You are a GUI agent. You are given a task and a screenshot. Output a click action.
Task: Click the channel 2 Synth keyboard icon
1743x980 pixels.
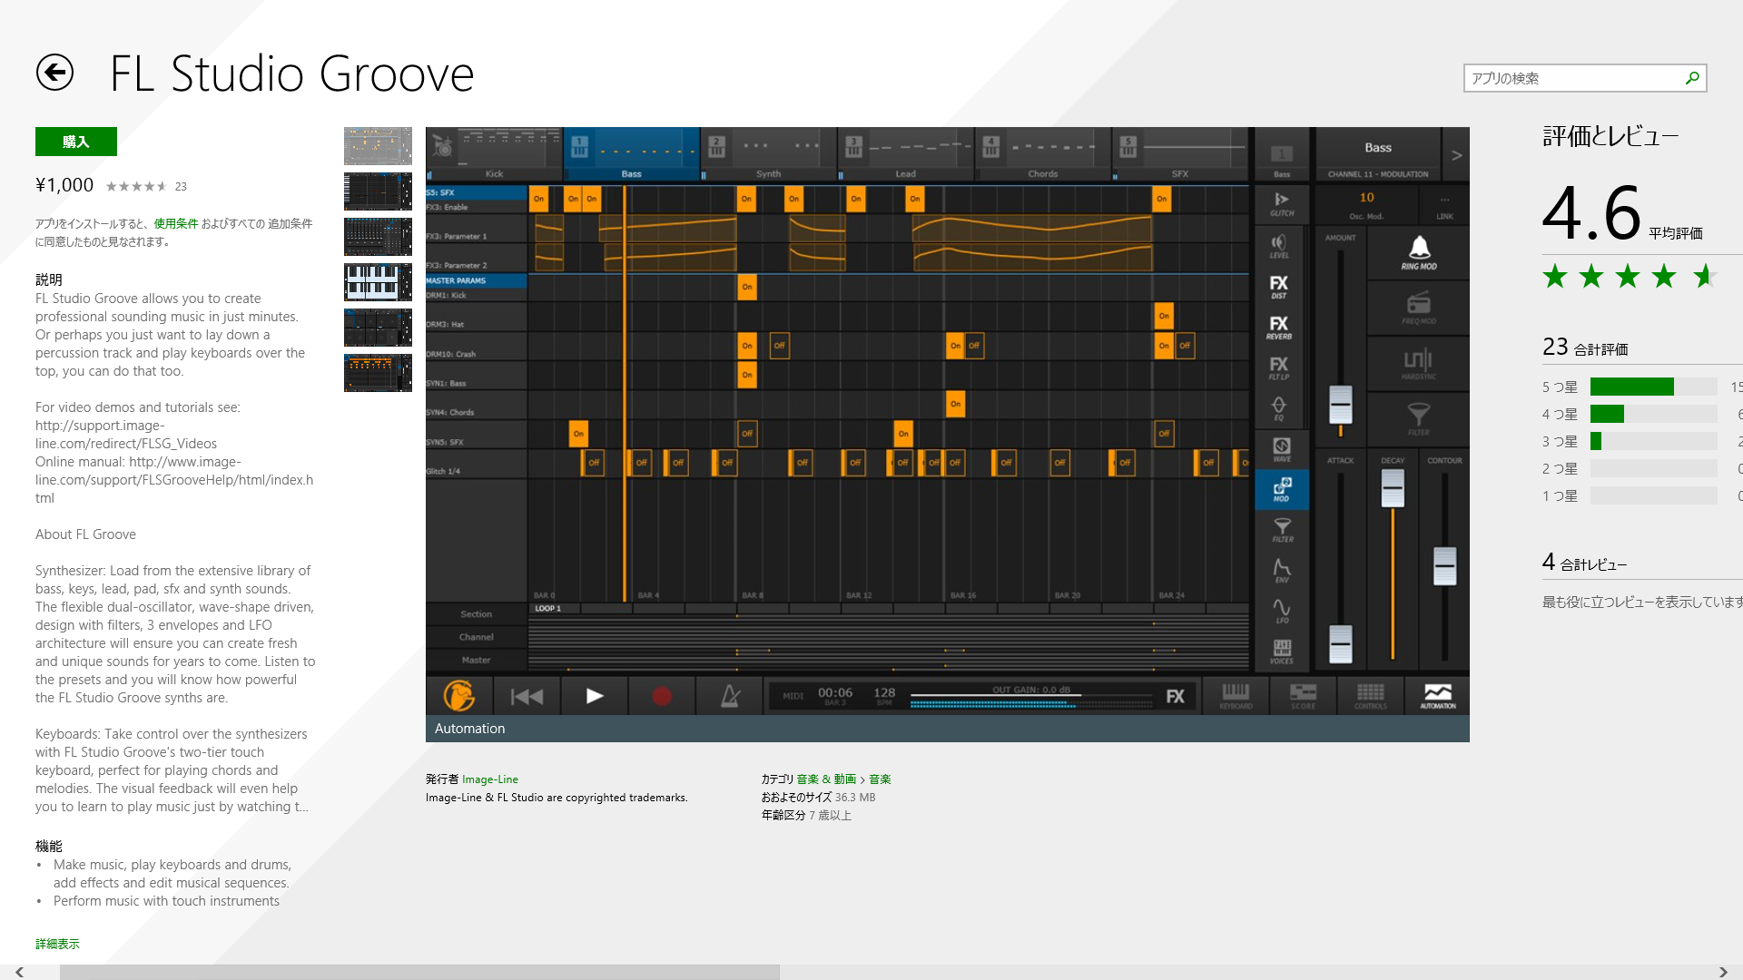click(x=716, y=146)
